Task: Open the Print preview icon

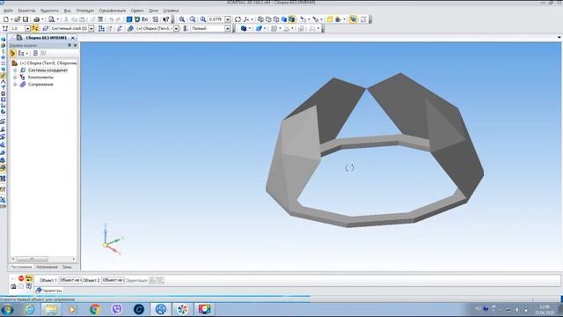Action: pos(52,19)
